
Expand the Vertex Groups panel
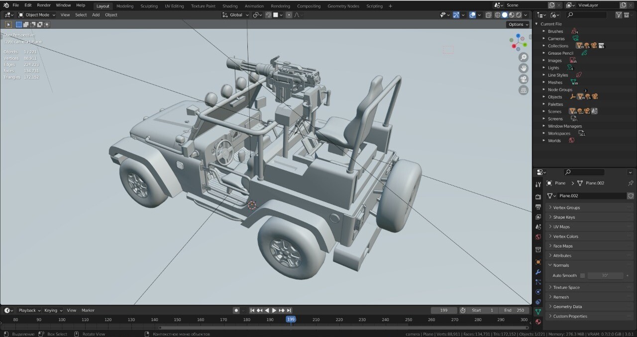[x=590, y=207]
